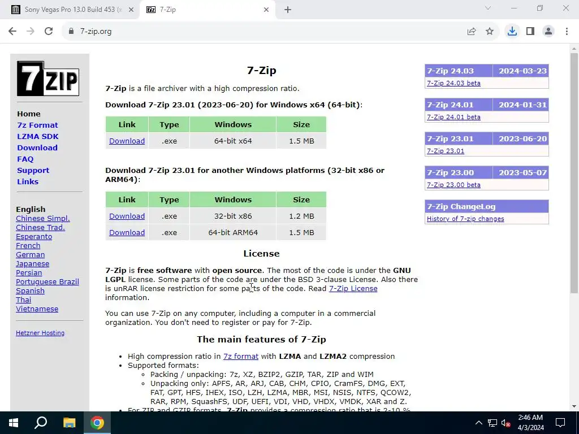Open File Explorer from taskbar

[x=69, y=423]
